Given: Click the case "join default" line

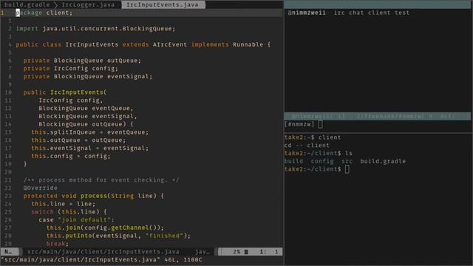Looking at the screenshot, I should coord(76,220).
